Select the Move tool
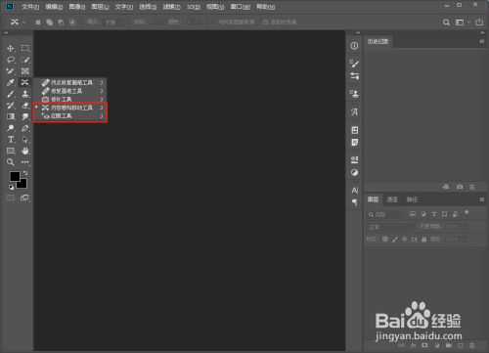Viewport: 489px width, 353px height. click(x=11, y=48)
